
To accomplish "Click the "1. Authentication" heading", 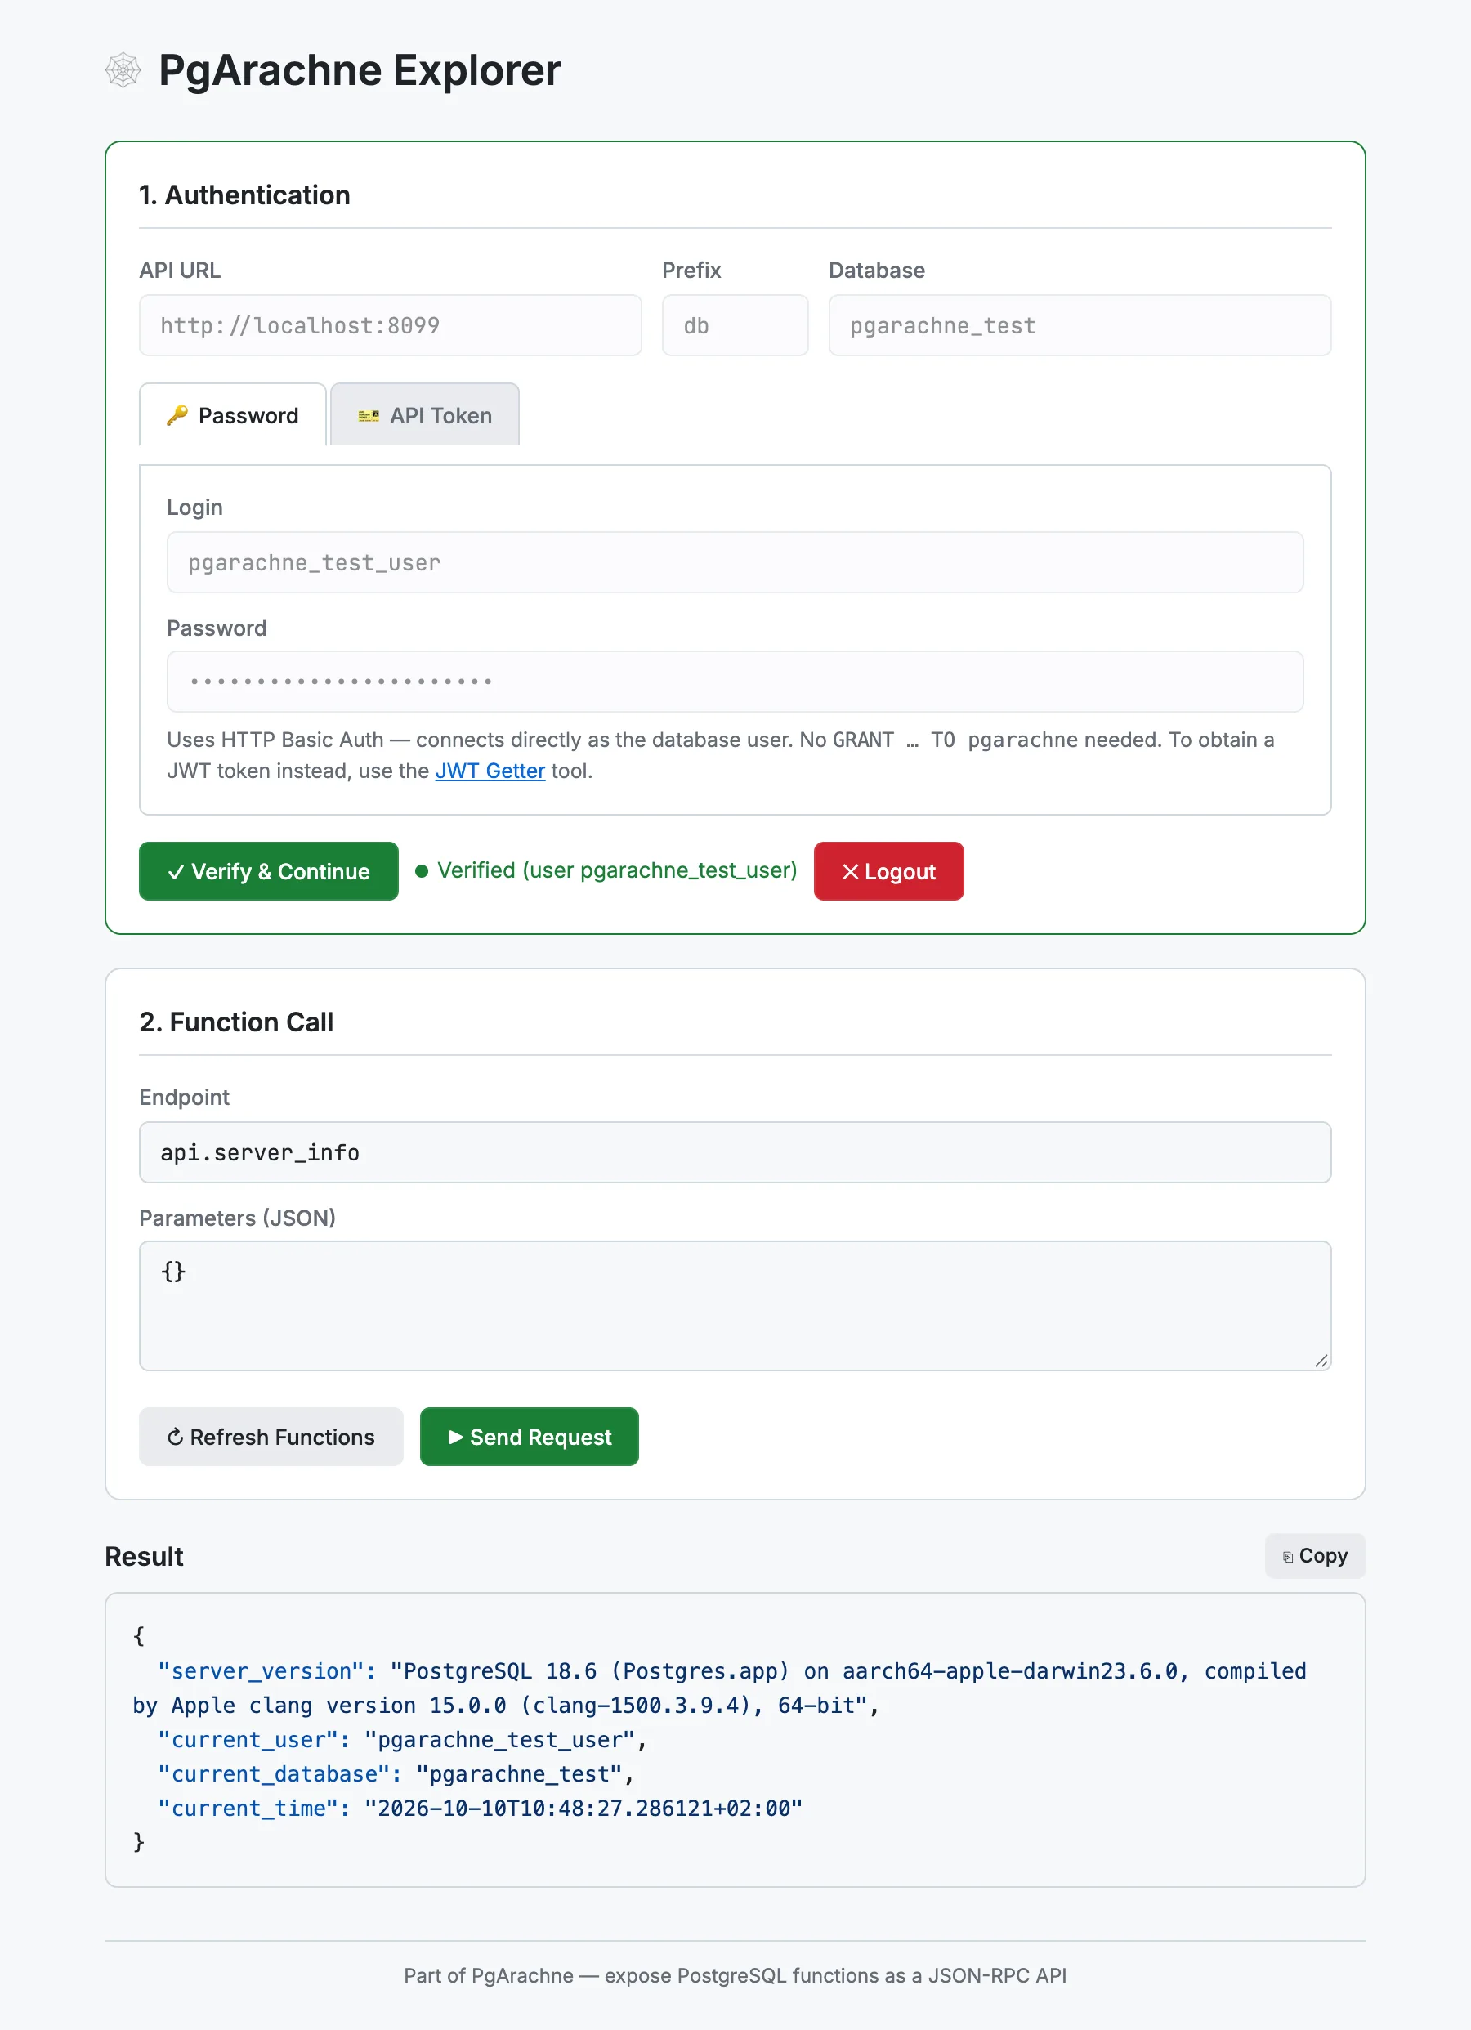I will click(244, 195).
